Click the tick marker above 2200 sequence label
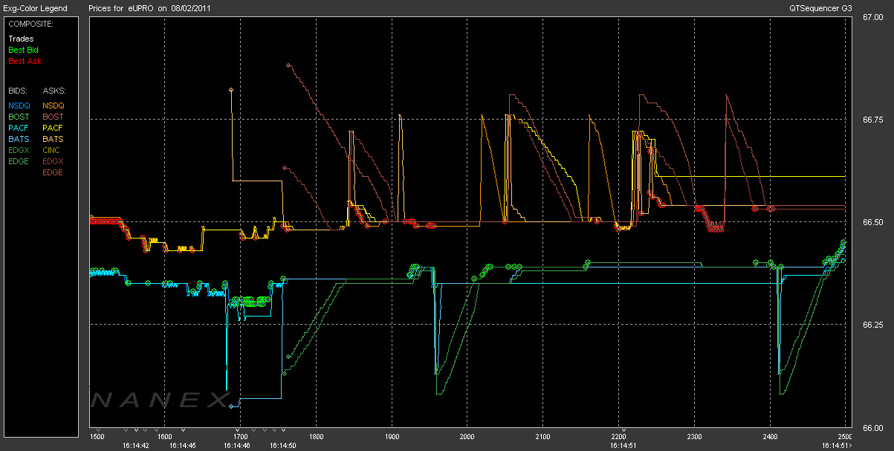 [625, 430]
